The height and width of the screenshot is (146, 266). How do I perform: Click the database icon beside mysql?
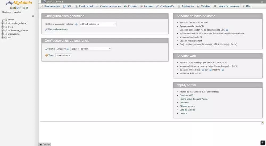point(6,27)
